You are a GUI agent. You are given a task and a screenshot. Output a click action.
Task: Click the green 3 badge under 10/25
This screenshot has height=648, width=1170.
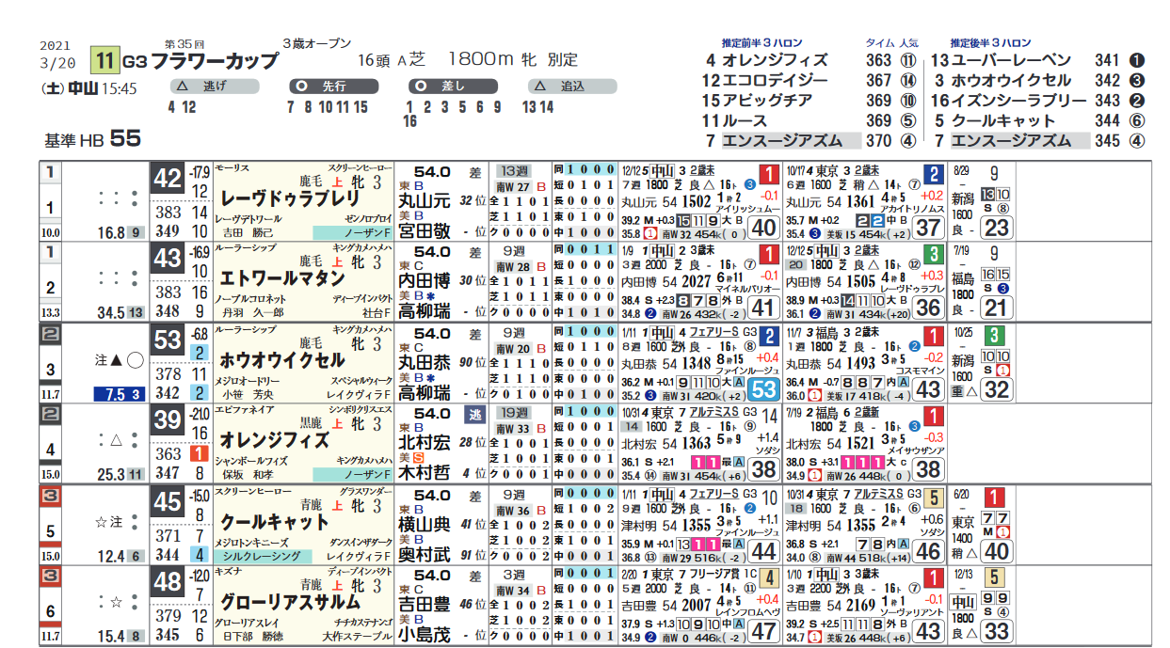pos(995,336)
